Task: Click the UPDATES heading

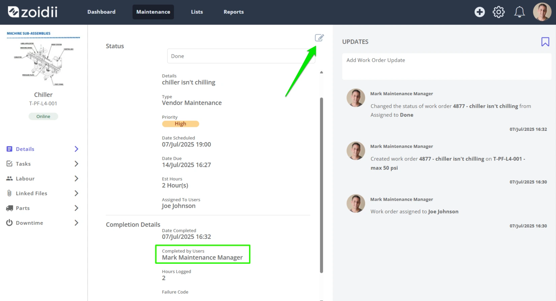Action: (355, 42)
